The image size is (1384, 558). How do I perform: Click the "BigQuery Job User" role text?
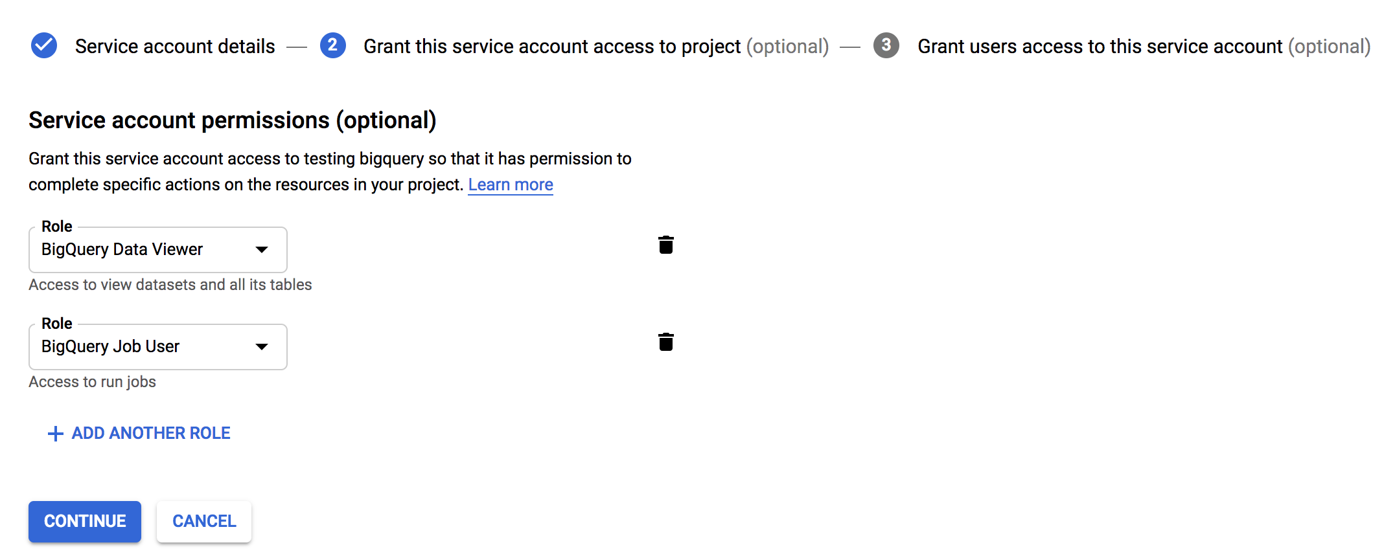coord(110,347)
